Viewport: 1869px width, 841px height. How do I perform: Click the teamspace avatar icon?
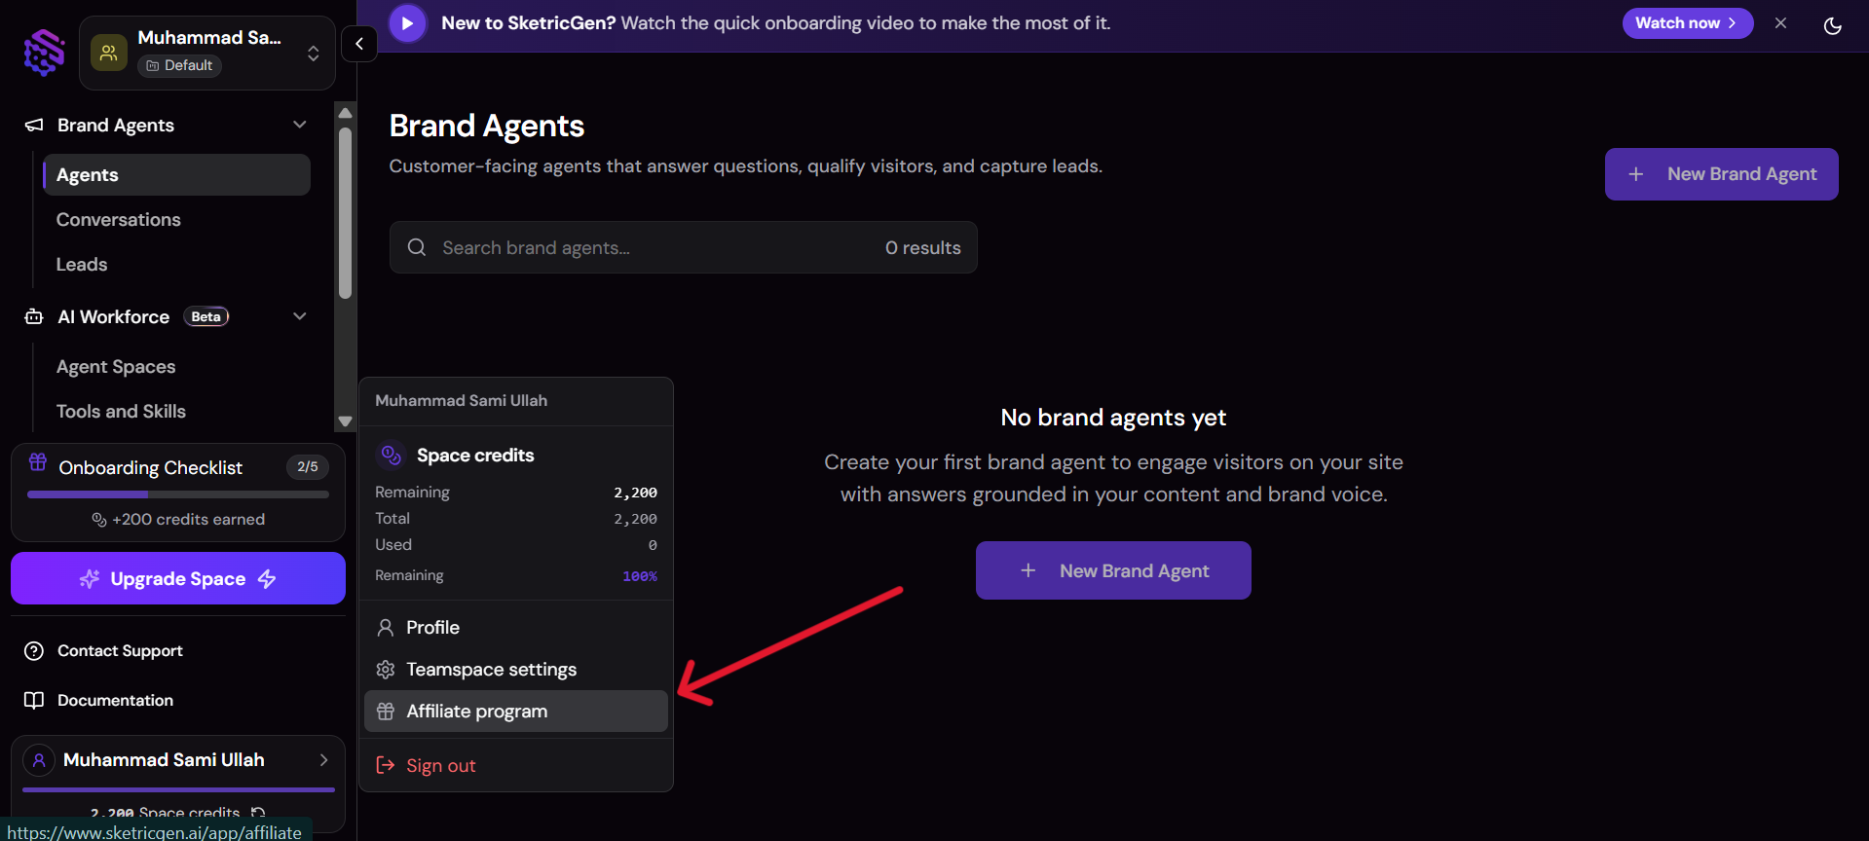(x=109, y=53)
